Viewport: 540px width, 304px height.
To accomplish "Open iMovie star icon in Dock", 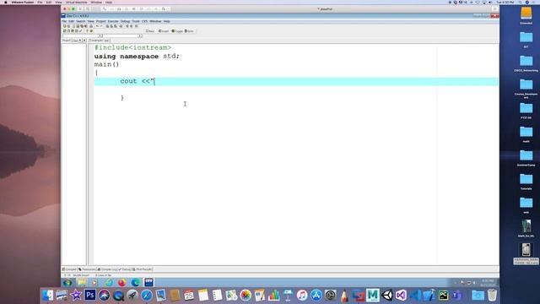I will coord(76,296).
